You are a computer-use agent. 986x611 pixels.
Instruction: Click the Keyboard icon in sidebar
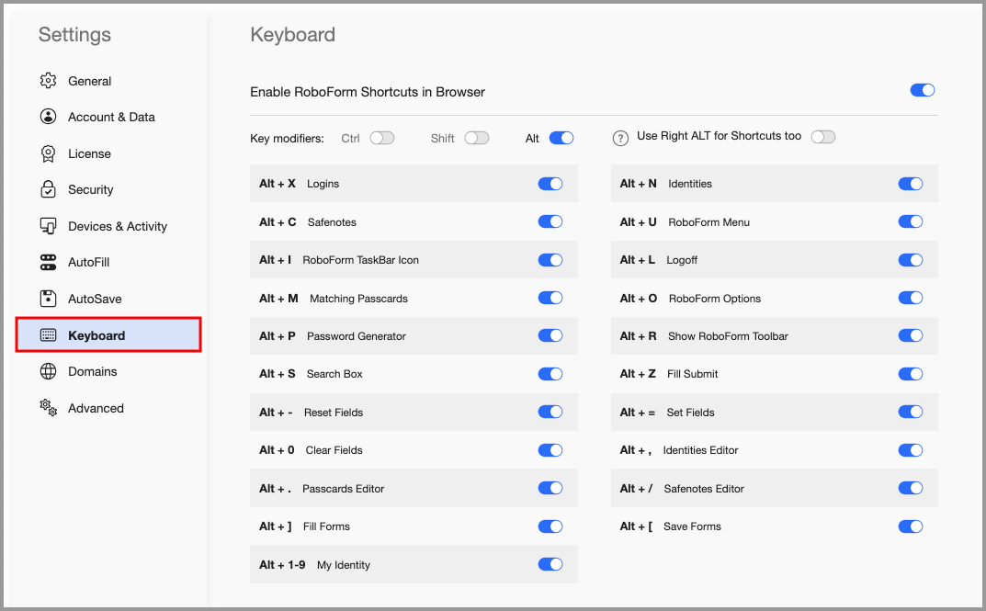point(48,335)
